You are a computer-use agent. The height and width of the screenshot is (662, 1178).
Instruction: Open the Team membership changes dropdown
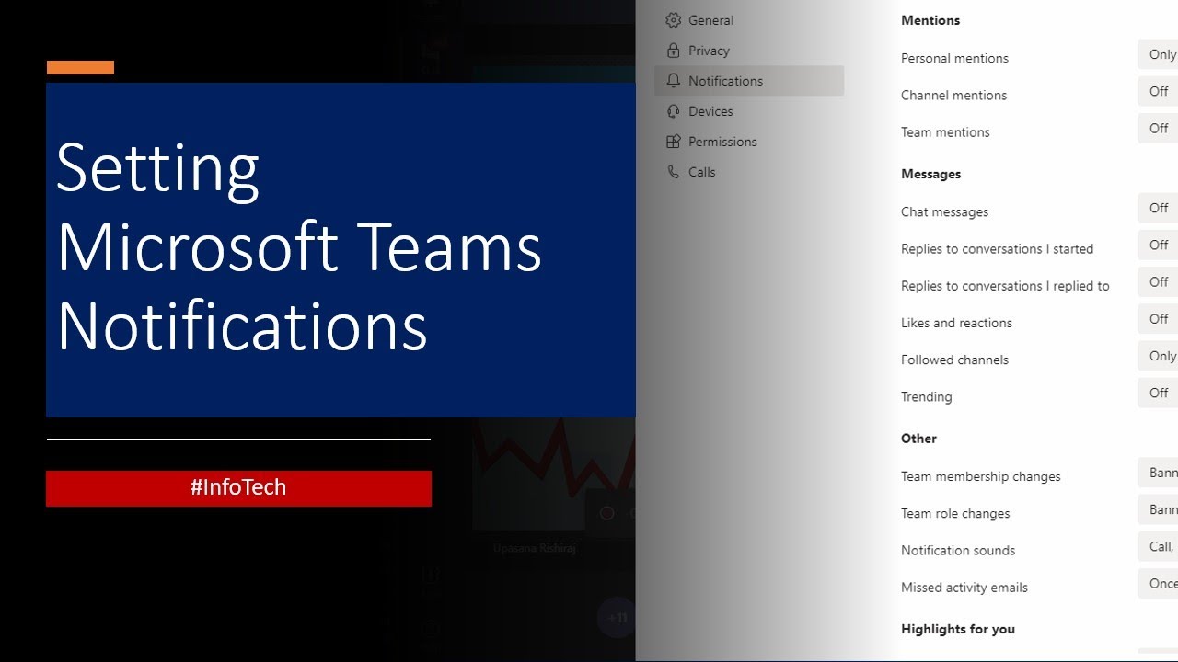1159,473
